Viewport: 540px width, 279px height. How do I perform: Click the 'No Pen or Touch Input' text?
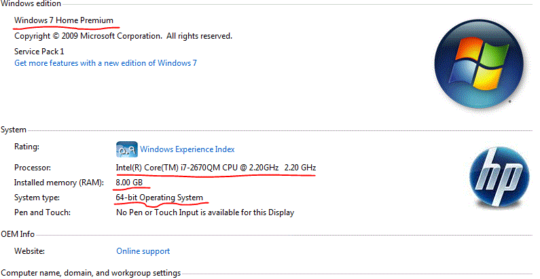[205, 212]
